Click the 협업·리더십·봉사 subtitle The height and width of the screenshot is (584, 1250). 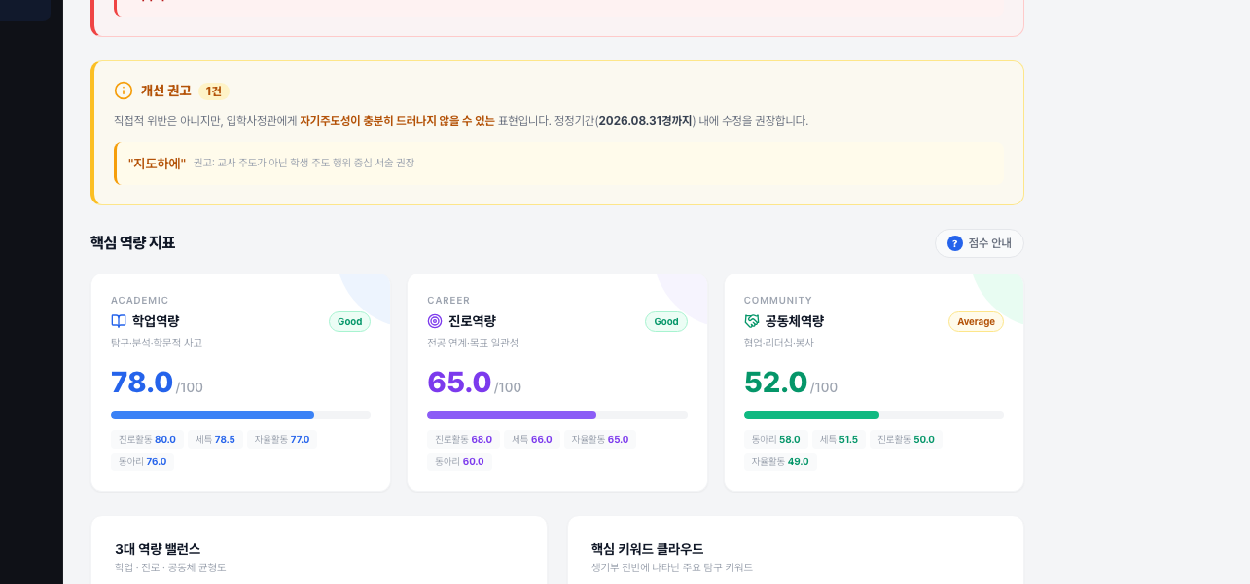click(779, 343)
